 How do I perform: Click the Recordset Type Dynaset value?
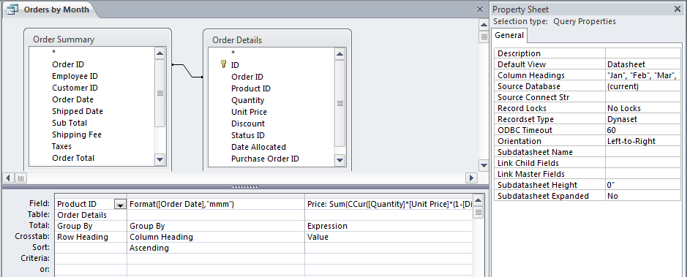pos(643,119)
